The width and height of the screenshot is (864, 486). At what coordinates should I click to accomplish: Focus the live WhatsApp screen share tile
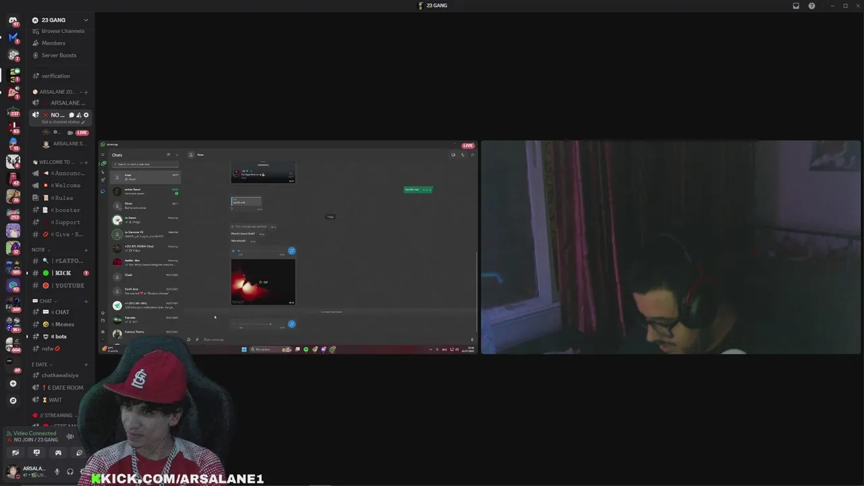[x=288, y=247]
